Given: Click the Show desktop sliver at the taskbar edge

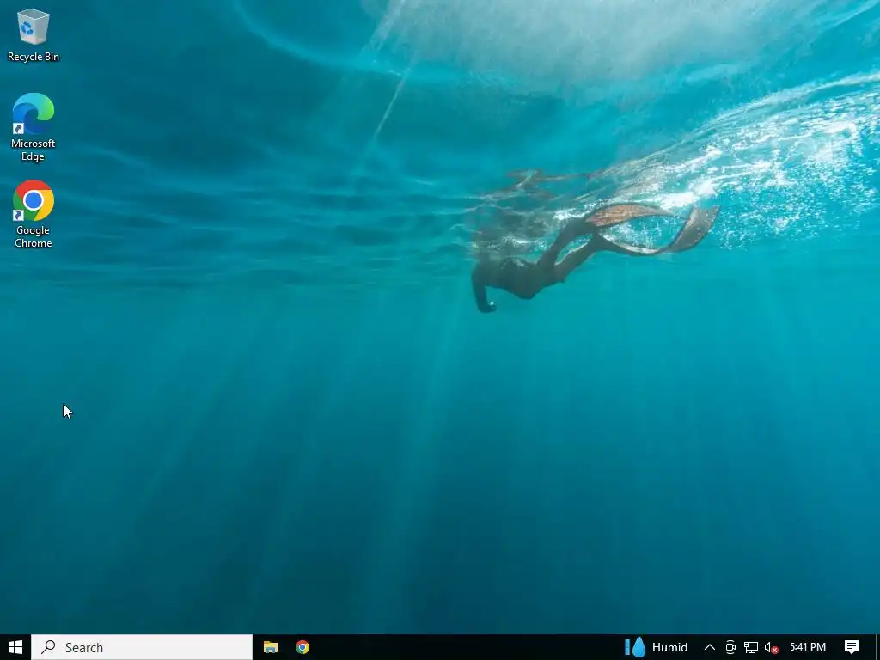Looking at the screenshot, I should point(877,647).
